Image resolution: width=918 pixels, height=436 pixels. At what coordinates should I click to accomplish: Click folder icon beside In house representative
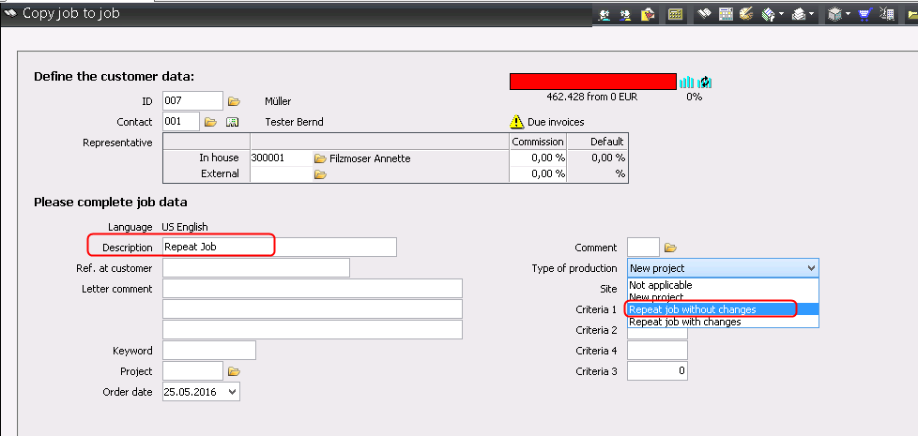(x=320, y=158)
